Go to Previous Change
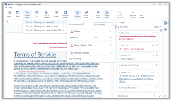172x101 pixels. pos(133,15)
